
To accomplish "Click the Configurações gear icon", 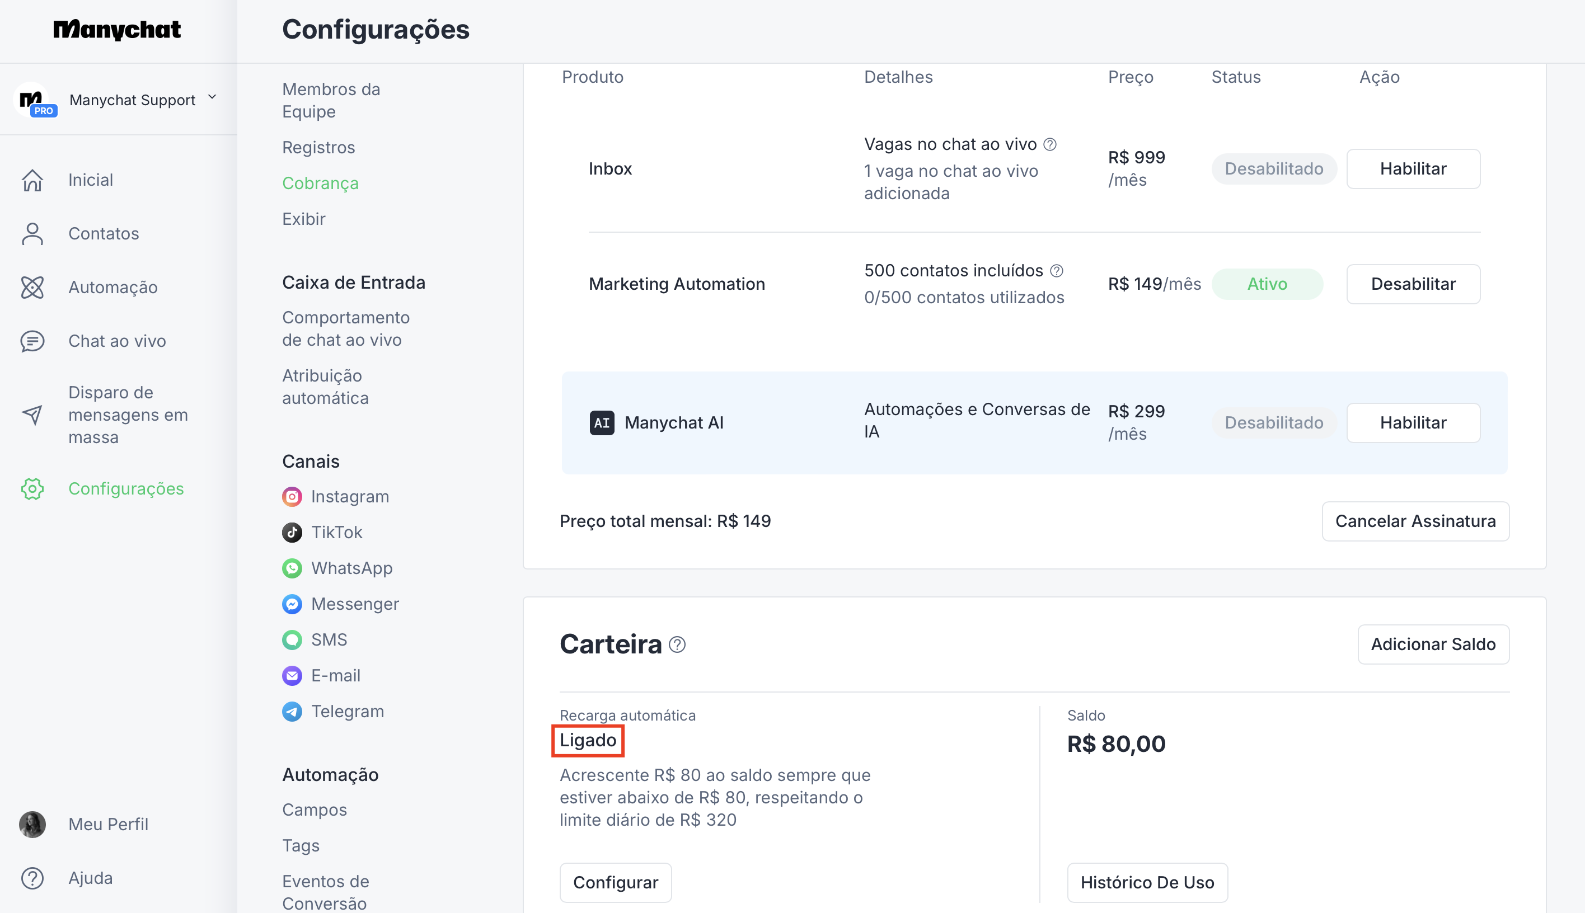I will [x=32, y=488].
